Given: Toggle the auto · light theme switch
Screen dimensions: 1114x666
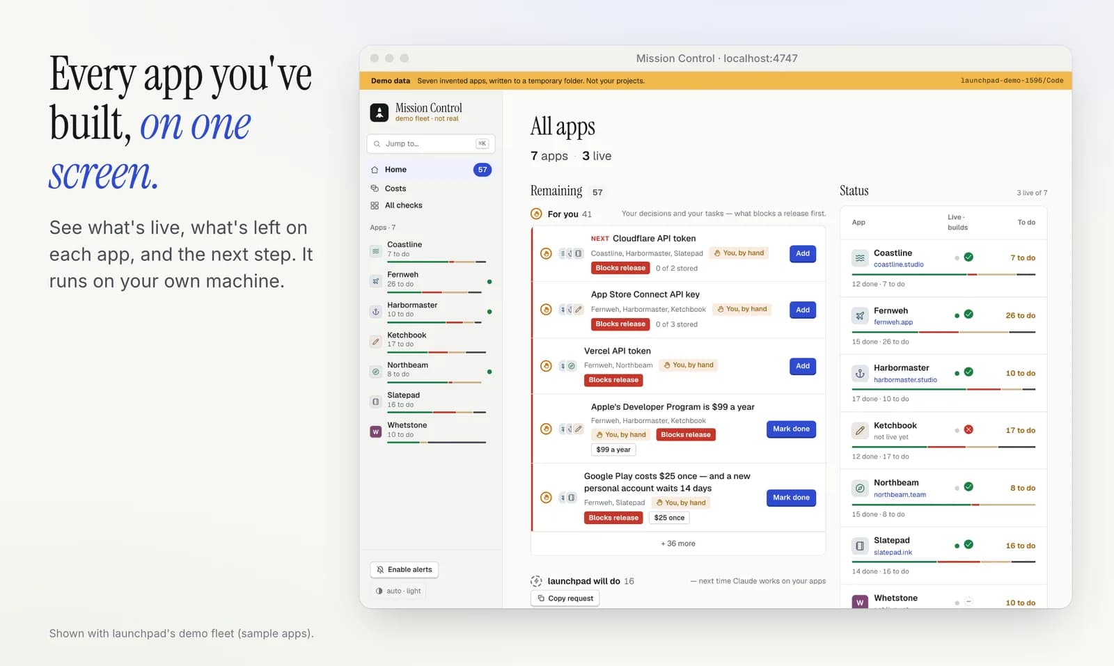Looking at the screenshot, I should pyautogui.click(x=398, y=591).
